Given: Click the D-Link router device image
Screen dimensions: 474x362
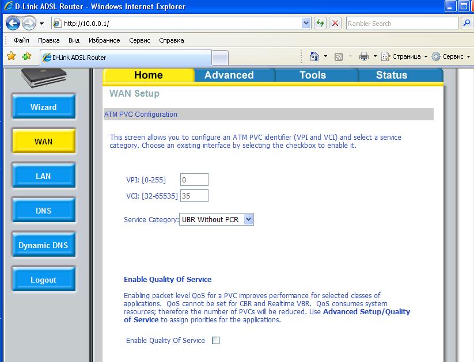Looking at the screenshot, I should point(44,78).
